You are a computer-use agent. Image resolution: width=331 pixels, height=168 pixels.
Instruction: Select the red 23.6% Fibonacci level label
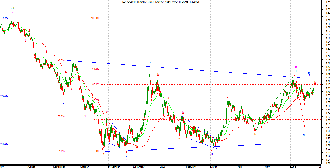click(95, 119)
